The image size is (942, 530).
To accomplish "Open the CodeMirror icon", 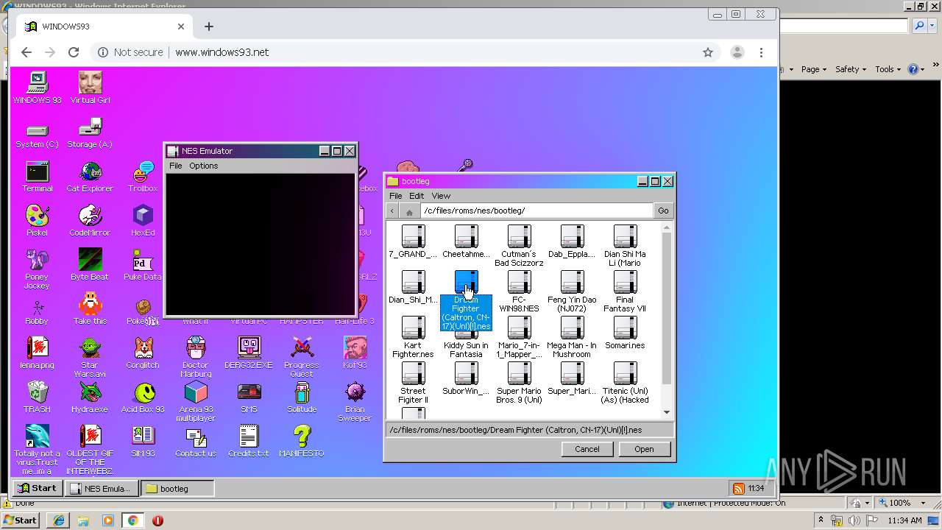I will [90, 221].
